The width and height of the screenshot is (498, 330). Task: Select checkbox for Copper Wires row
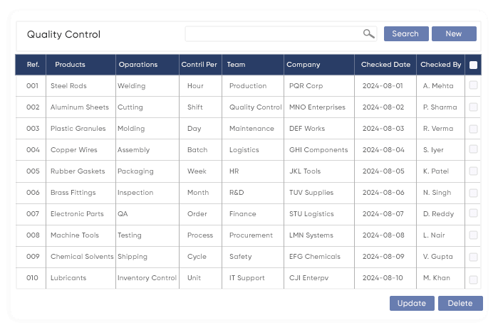pyautogui.click(x=474, y=150)
